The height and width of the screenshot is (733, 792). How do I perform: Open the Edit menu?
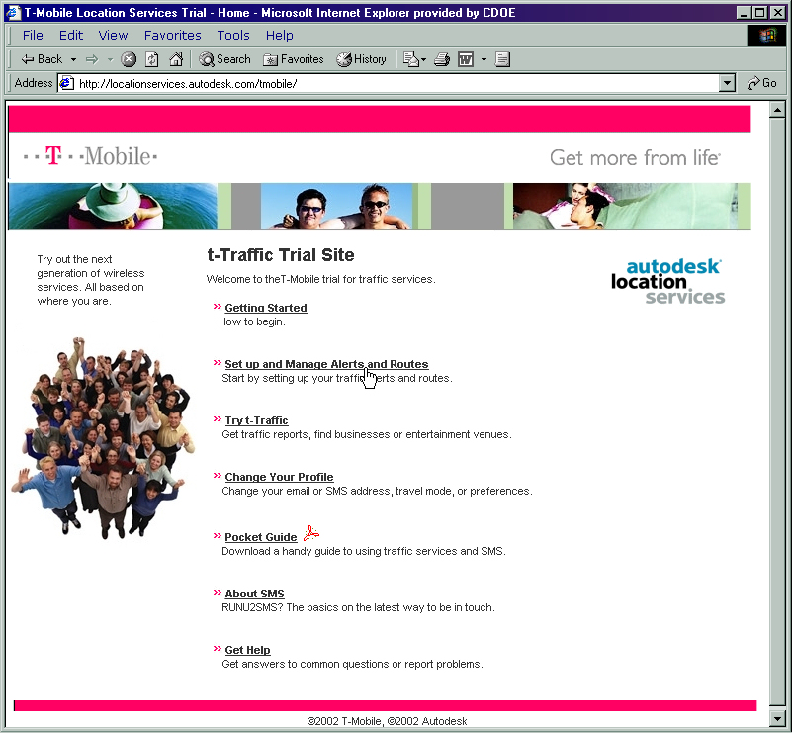click(x=71, y=35)
